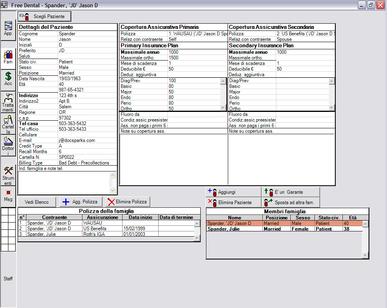
Task: Click the Secondary Insurance Plan heading
Action: pos(261,46)
